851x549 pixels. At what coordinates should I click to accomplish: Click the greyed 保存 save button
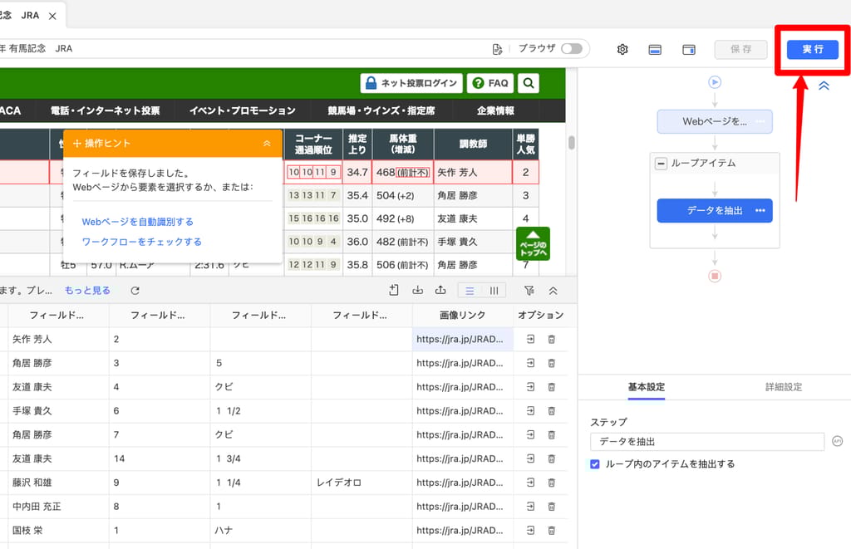[x=740, y=49]
